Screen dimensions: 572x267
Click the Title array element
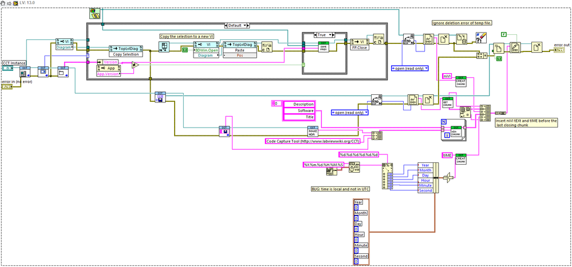[299, 117]
